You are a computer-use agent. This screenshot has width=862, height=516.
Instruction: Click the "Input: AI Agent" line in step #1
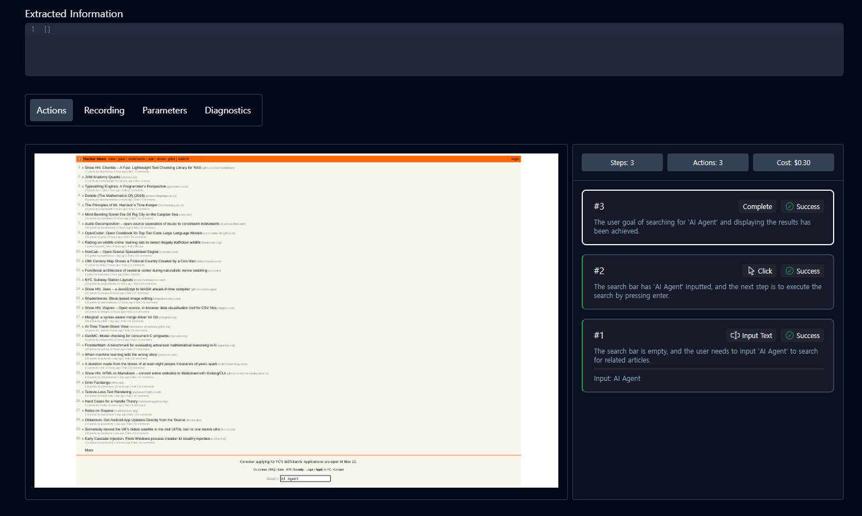point(617,378)
